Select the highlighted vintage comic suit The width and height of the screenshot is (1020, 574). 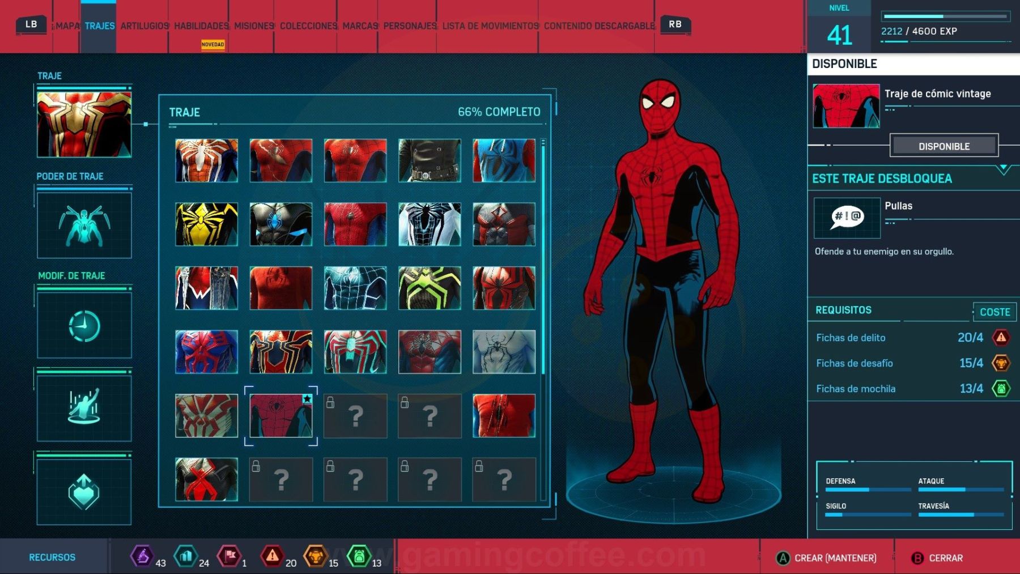coord(280,416)
